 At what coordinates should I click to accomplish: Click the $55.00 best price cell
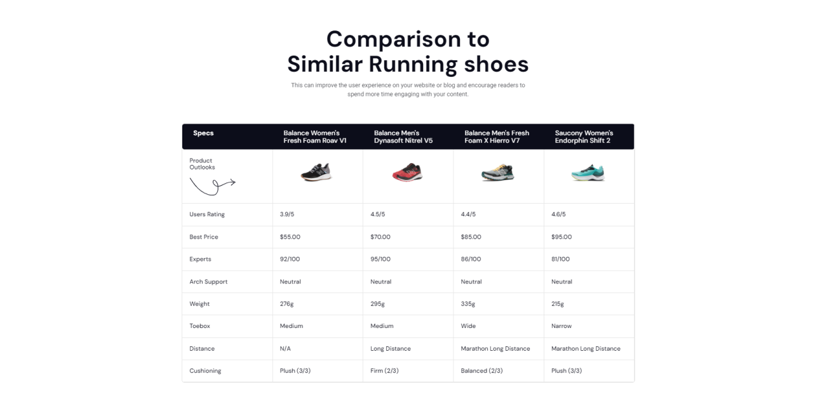click(290, 237)
